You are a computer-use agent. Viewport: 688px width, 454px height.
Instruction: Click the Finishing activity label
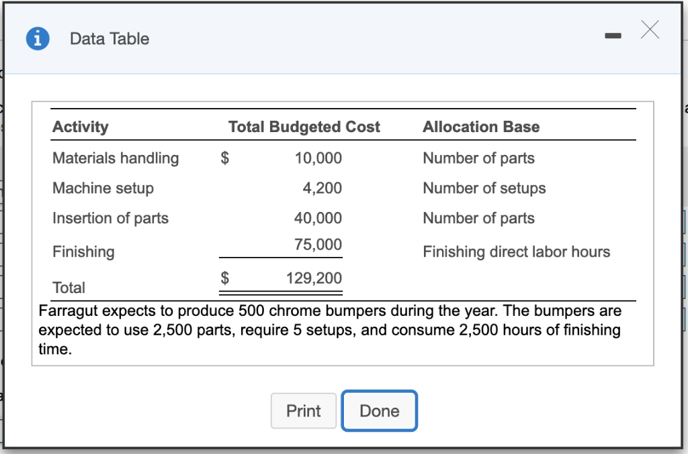(83, 251)
